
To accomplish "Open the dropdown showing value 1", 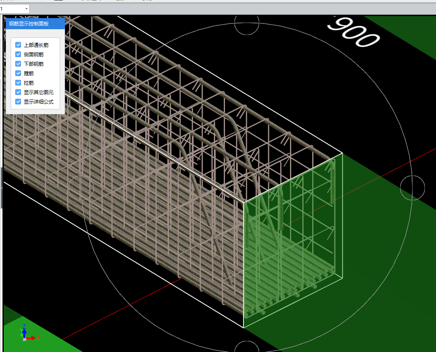I will coord(26,9).
